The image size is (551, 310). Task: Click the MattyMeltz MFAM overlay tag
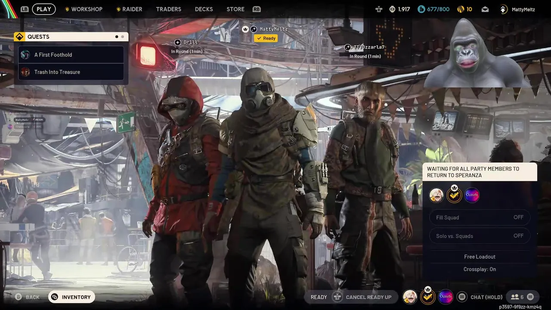click(x=29, y=120)
